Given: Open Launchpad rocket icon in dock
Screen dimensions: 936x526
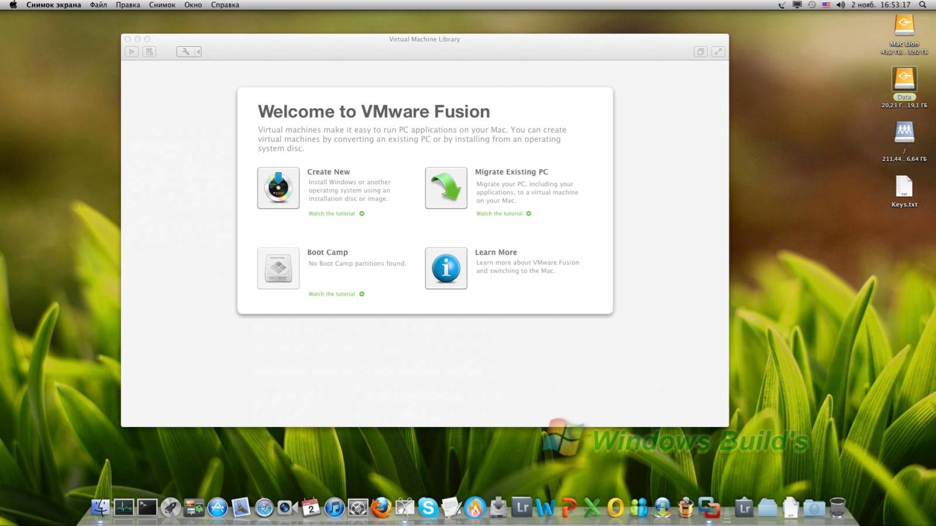Looking at the screenshot, I should (171, 507).
